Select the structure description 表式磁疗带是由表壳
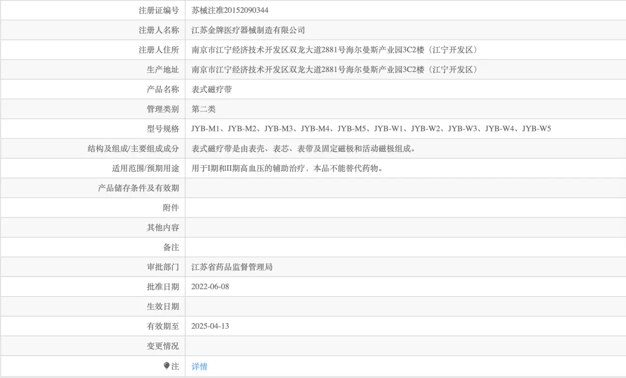 coord(304,149)
